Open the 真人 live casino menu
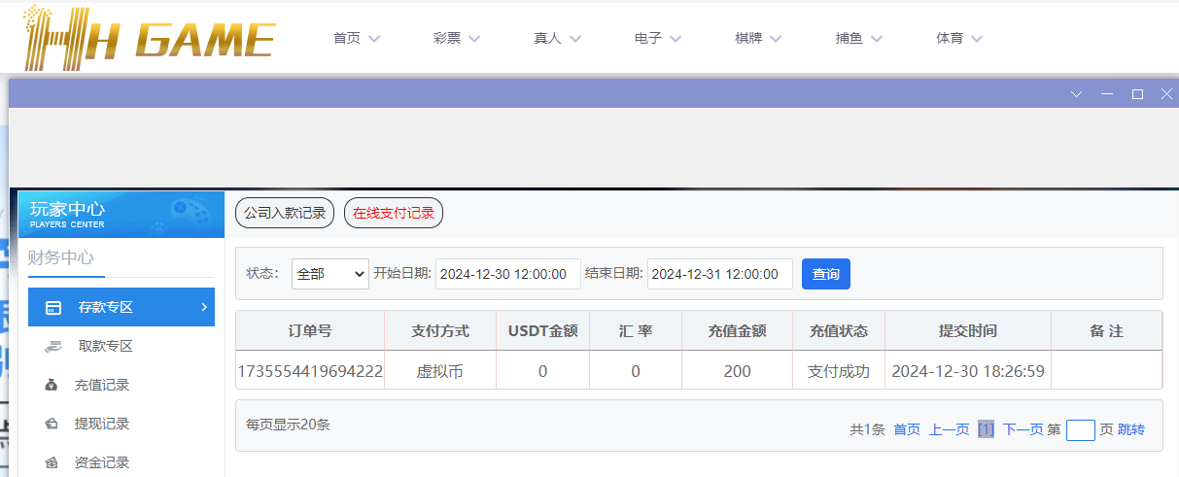 (557, 39)
